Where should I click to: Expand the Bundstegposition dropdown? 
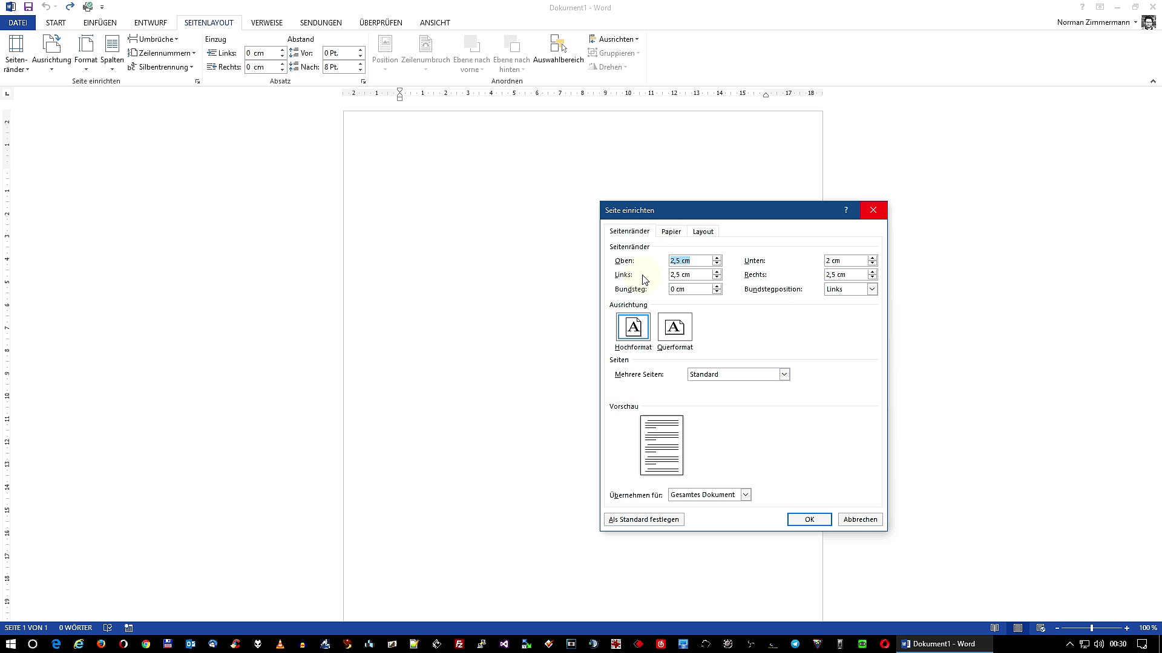tap(872, 289)
